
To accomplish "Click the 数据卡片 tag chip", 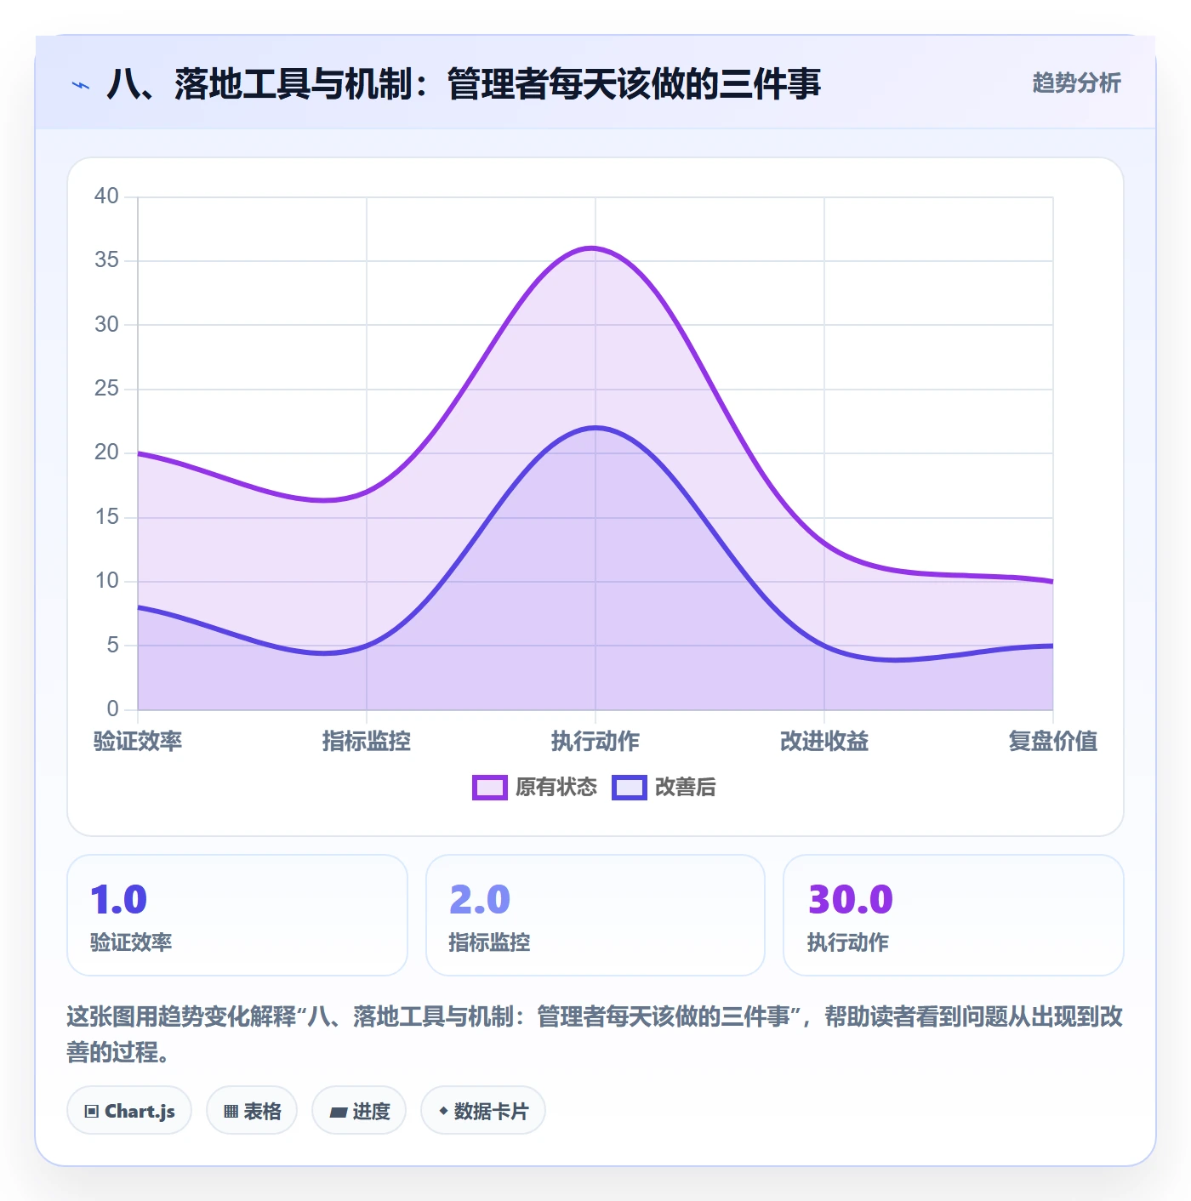I will [x=483, y=1111].
